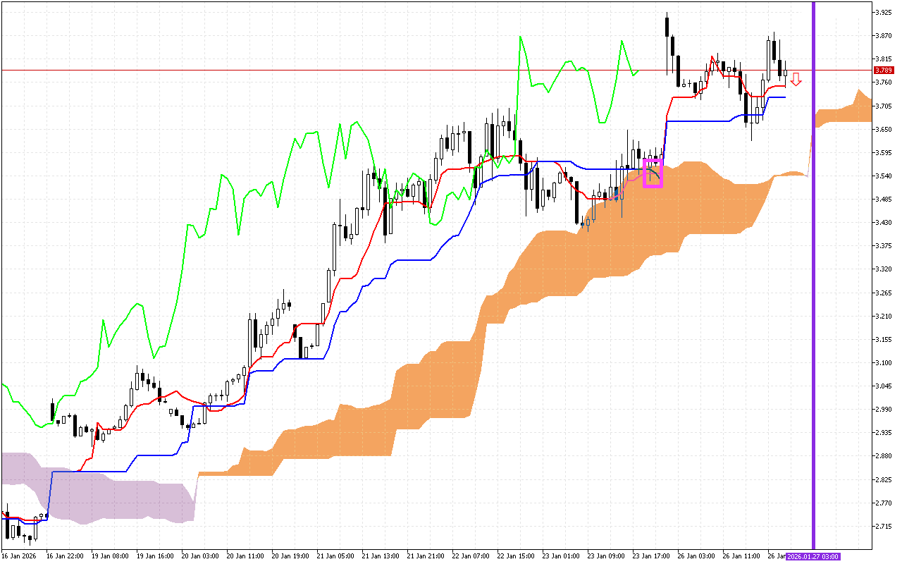Click the lavender cloud in the lower left

[x=106, y=493]
